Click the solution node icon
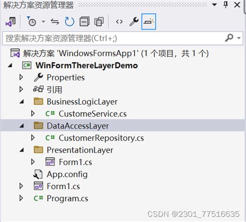The width and height of the screenshot is (246, 222). pos(15,53)
